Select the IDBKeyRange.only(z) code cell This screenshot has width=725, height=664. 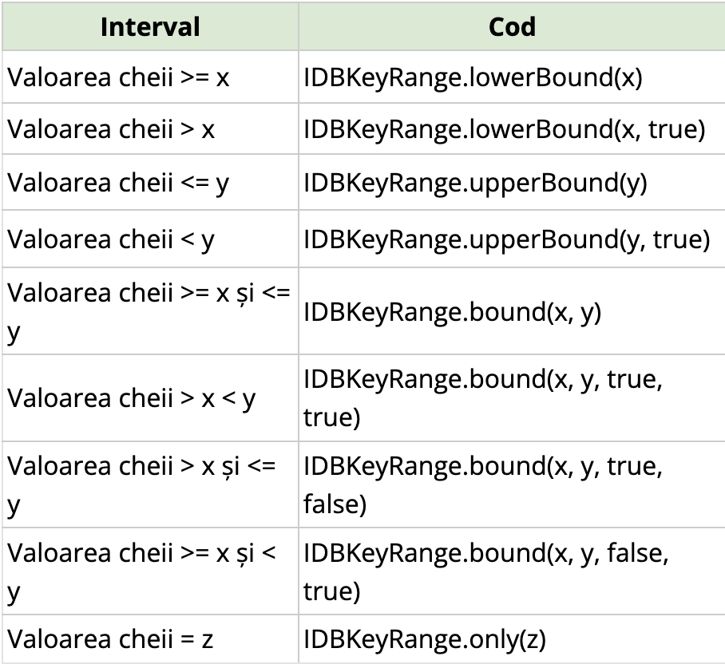[x=512, y=639]
